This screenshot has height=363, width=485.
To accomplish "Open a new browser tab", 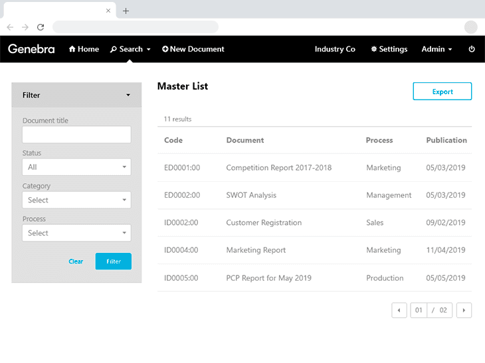I will coord(126,11).
